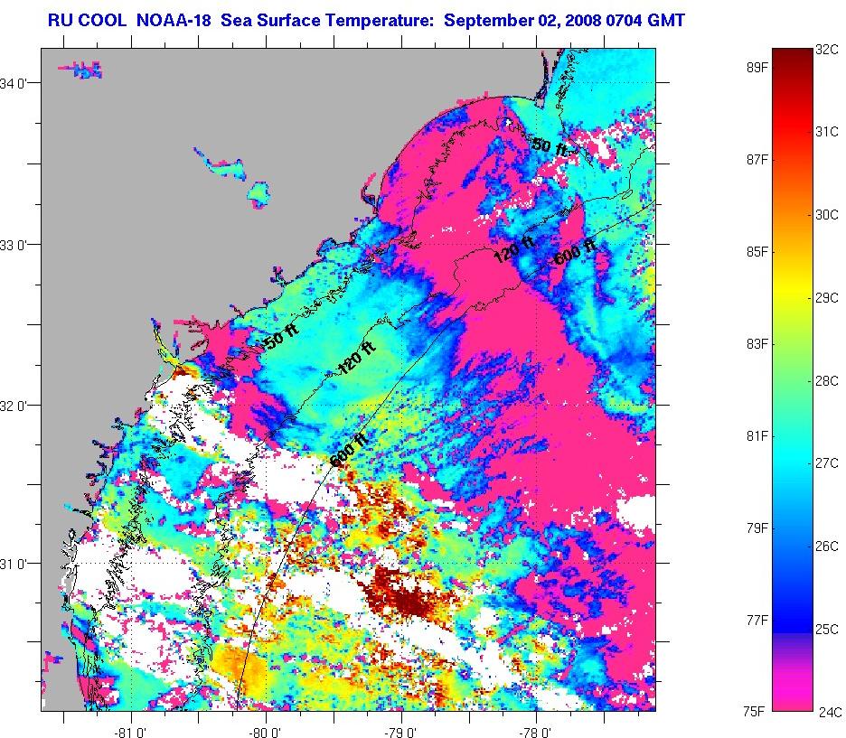Click the 31 0' latitude axis label
The width and height of the screenshot is (846, 738).
click(19, 564)
